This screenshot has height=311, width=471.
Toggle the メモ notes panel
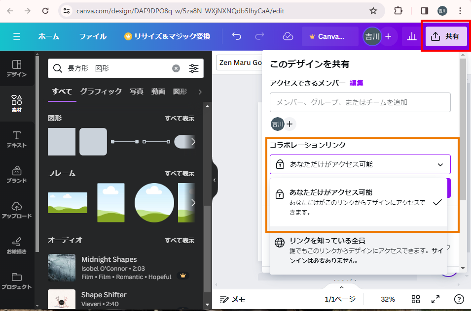tap(233, 299)
